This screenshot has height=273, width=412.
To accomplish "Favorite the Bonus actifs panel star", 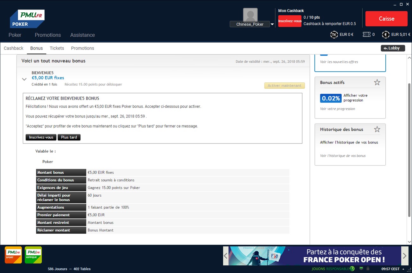I will (377, 82).
